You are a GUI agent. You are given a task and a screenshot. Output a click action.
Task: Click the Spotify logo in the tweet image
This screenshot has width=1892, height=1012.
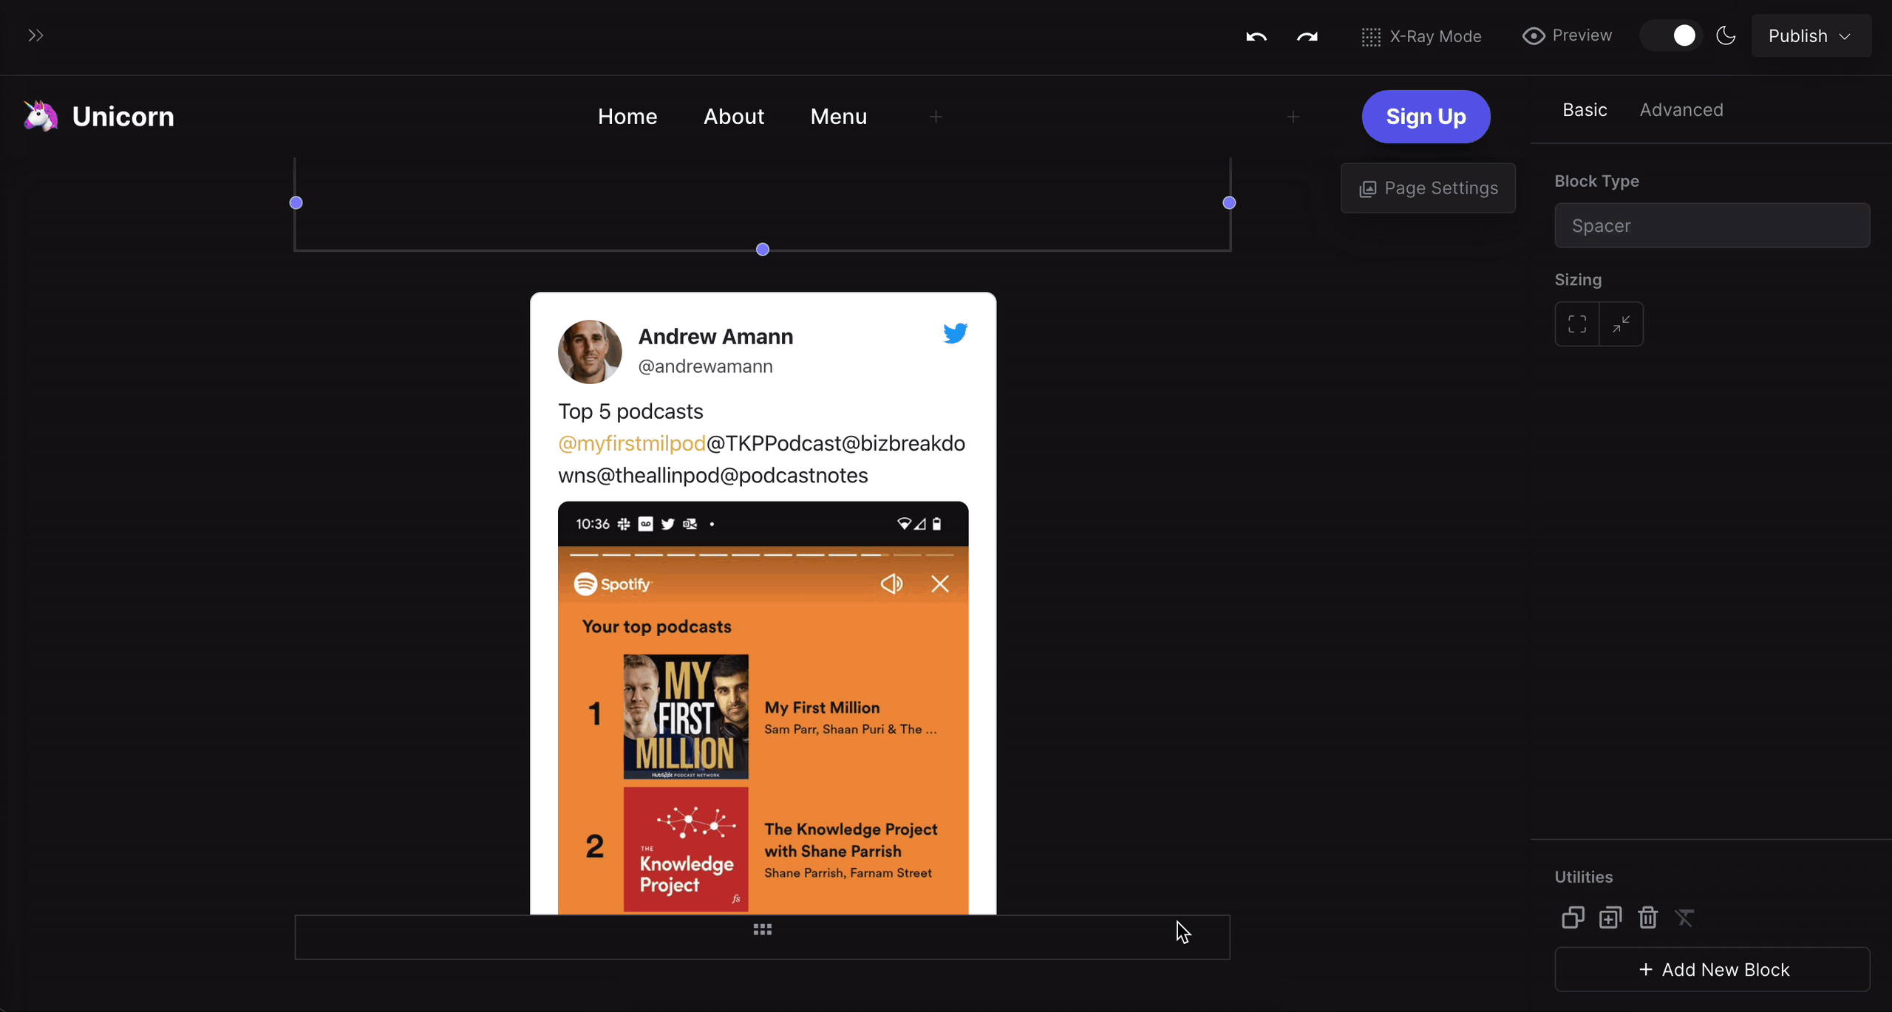coord(613,584)
